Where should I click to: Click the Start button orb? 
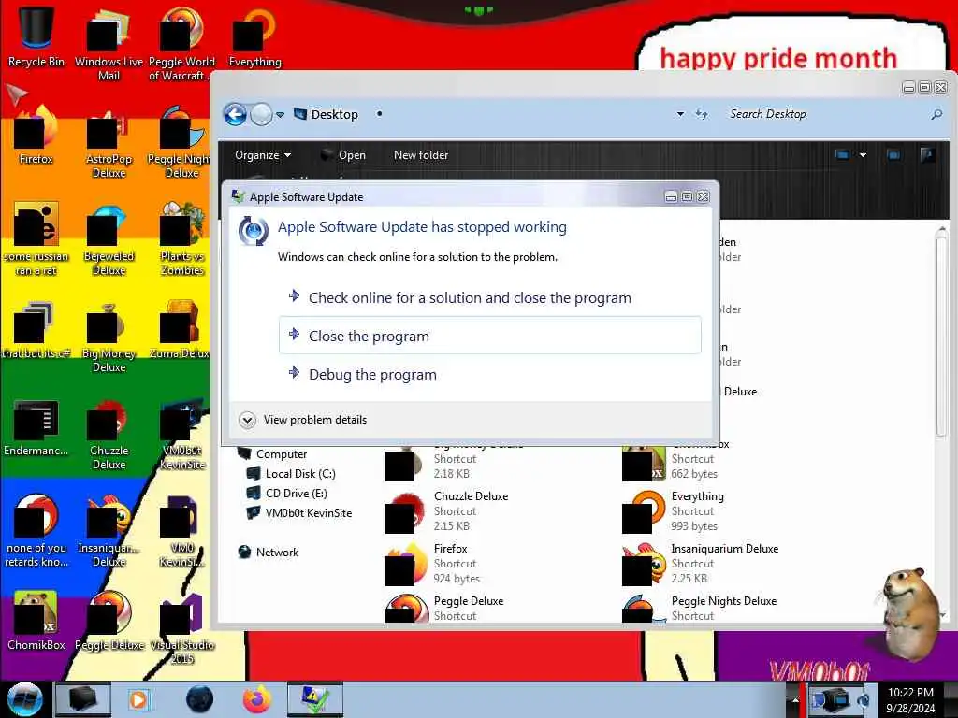click(24, 699)
